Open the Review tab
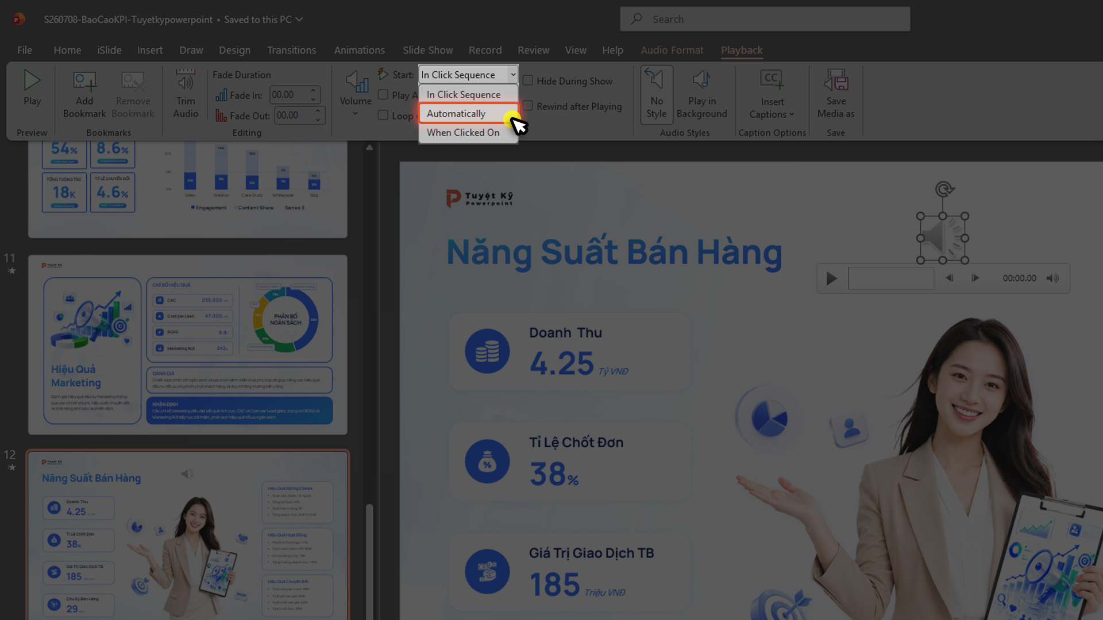1103x620 pixels. [534, 50]
